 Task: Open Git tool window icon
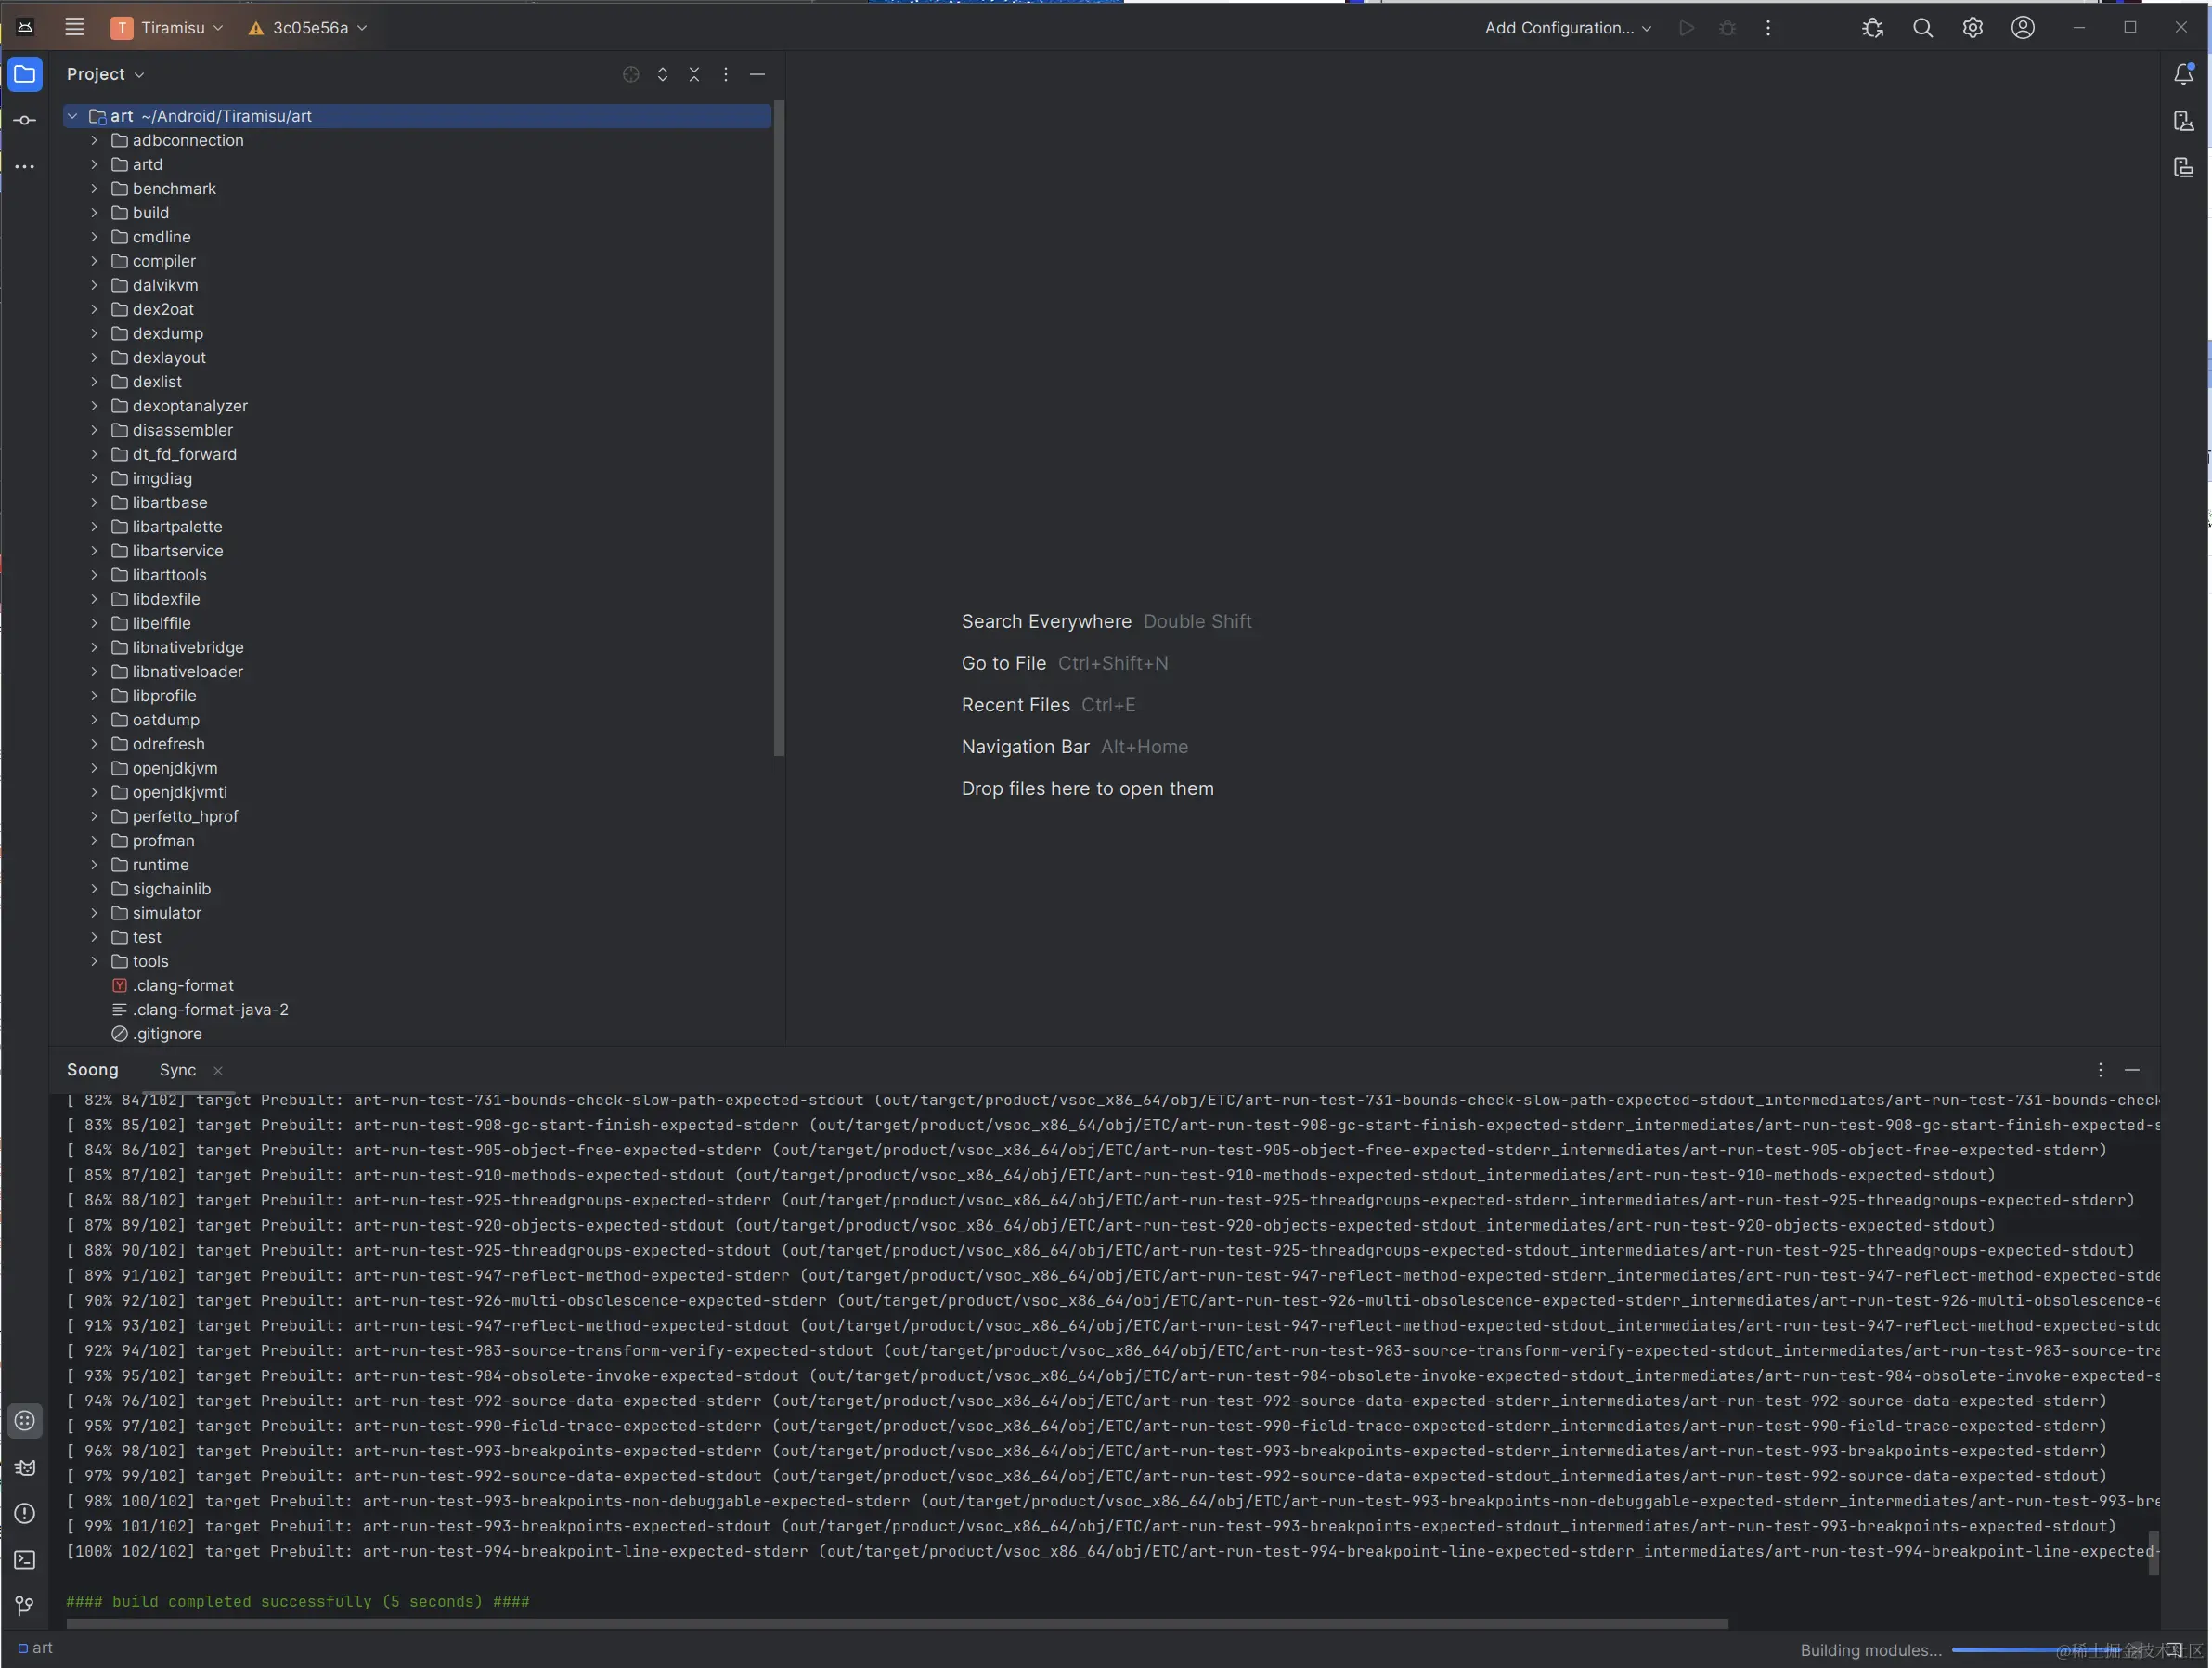pyautogui.click(x=25, y=1606)
